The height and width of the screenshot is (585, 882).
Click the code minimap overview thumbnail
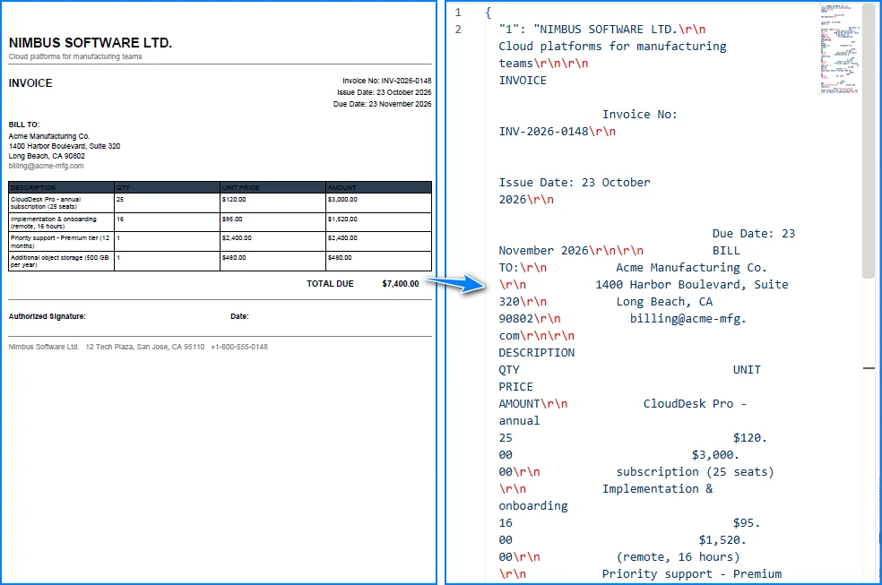point(840,49)
